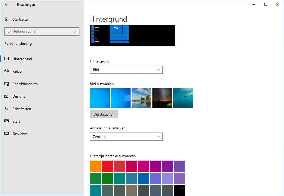Open the Hintergrund sidebar entry
The height and width of the screenshot is (196, 284).
(x=42, y=59)
